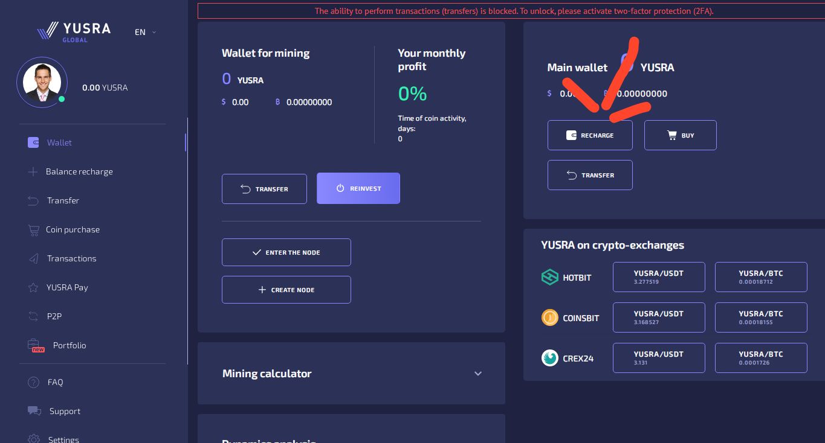Open Coinsbit YUSRA/BTC pair
The height and width of the screenshot is (443, 825).
point(761,317)
